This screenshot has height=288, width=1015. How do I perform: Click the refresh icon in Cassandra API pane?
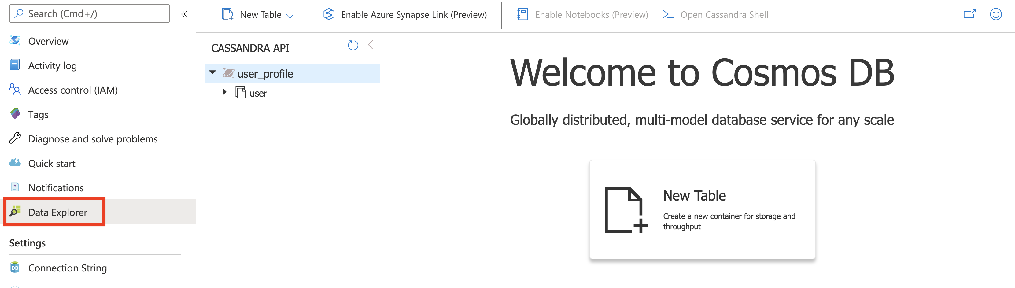(x=352, y=46)
